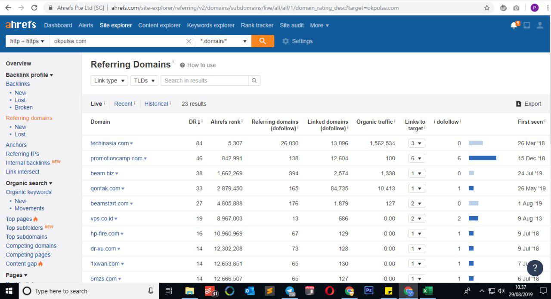
Task: Sort the table by DR column
Action: pyautogui.click(x=195, y=122)
